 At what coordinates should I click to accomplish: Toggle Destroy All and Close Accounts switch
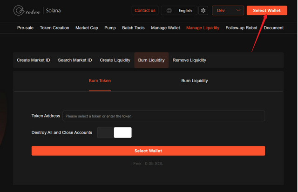point(115,132)
